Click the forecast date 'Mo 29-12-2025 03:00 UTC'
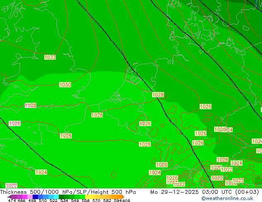This screenshot has height=202, width=262. [191, 192]
